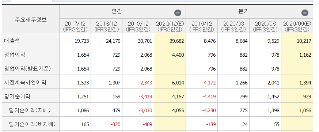Select the 2020/09(E) estimate column header

pos(297,26)
